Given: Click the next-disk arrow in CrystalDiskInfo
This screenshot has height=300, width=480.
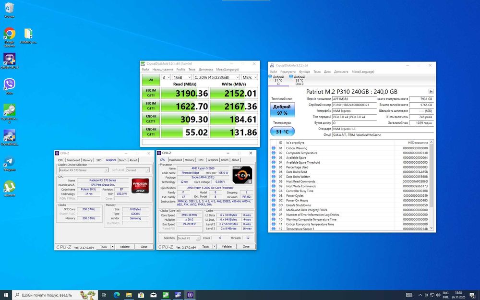Looking at the screenshot, I should [431, 91].
